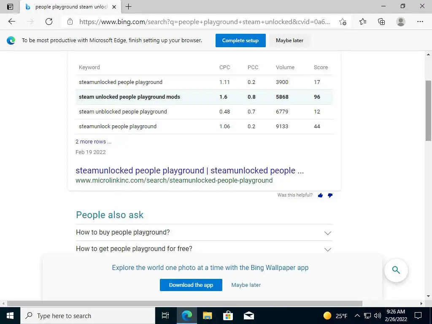Open the microlinkinc.com URL link
Viewport: 432px width, 324px height.
point(174,181)
